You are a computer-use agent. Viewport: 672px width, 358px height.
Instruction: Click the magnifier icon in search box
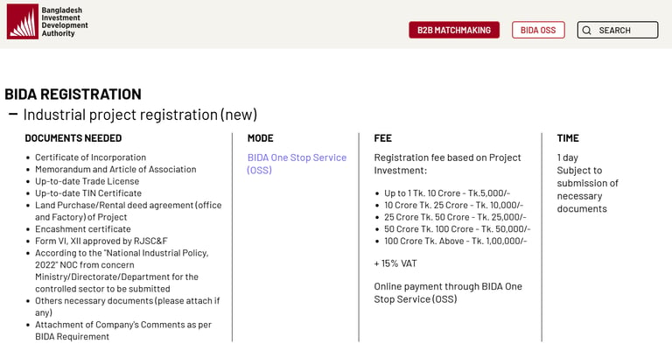click(x=587, y=30)
